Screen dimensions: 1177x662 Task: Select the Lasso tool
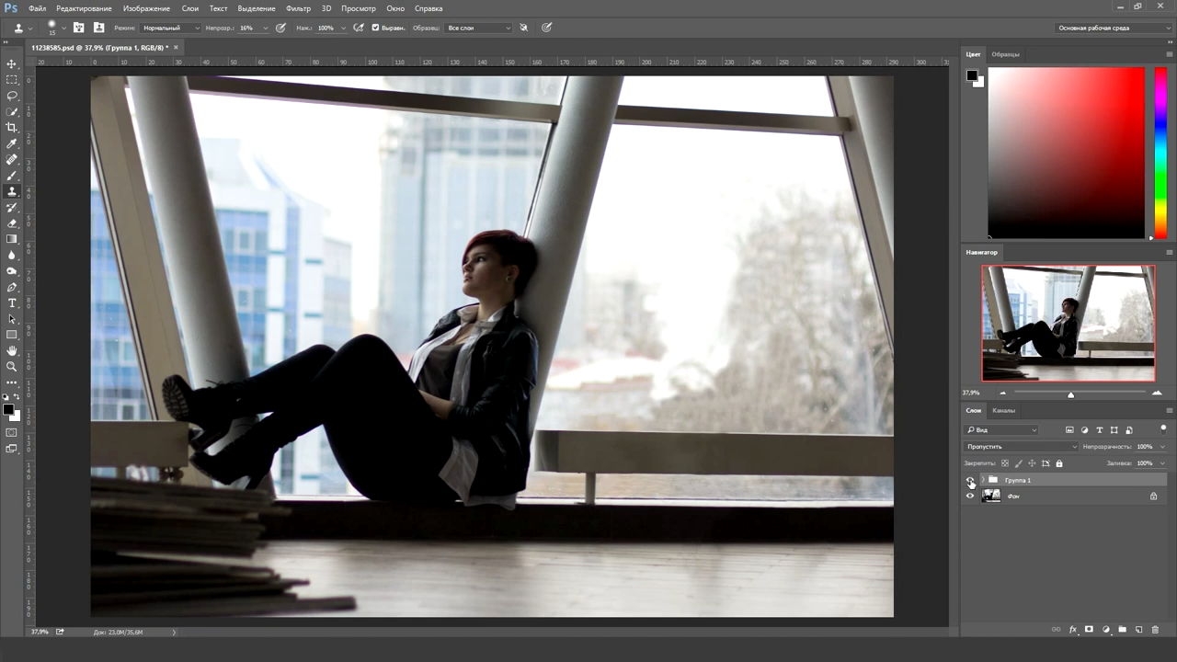click(x=12, y=96)
